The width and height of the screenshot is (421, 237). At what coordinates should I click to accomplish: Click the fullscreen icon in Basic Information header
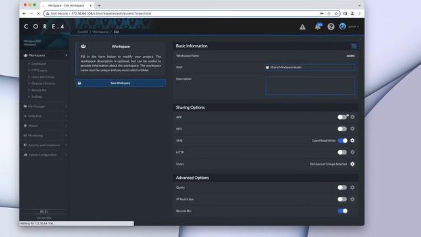pyautogui.click(x=354, y=46)
